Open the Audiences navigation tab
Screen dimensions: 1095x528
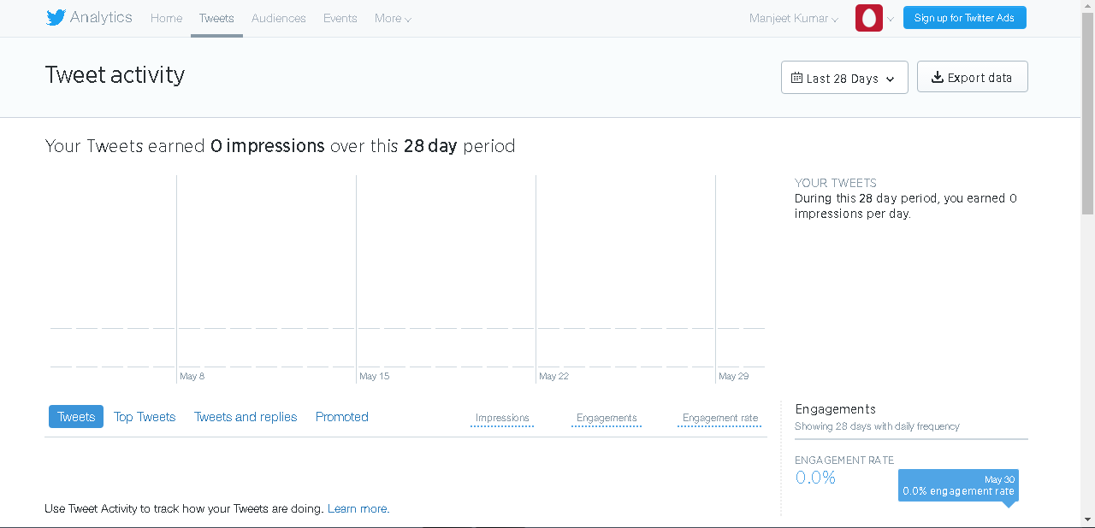(x=279, y=18)
